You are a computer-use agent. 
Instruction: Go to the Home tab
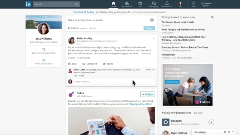pyautogui.click(x=113, y=4)
